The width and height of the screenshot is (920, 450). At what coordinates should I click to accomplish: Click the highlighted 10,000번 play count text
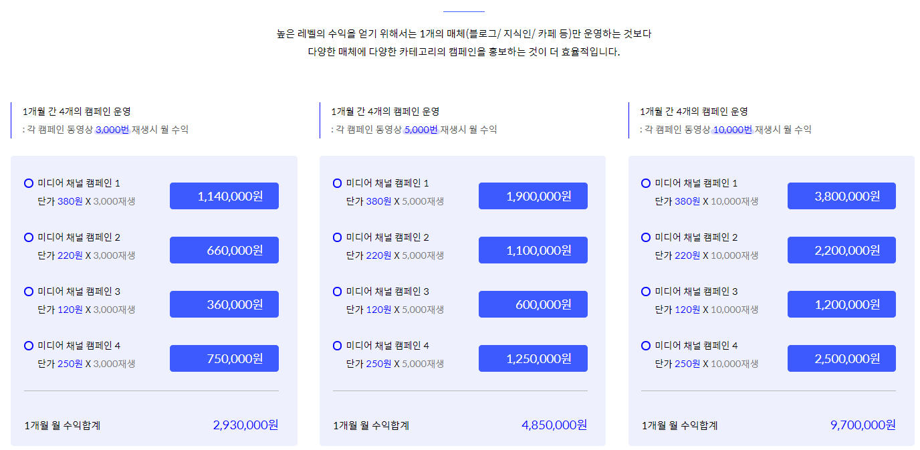(x=732, y=130)
